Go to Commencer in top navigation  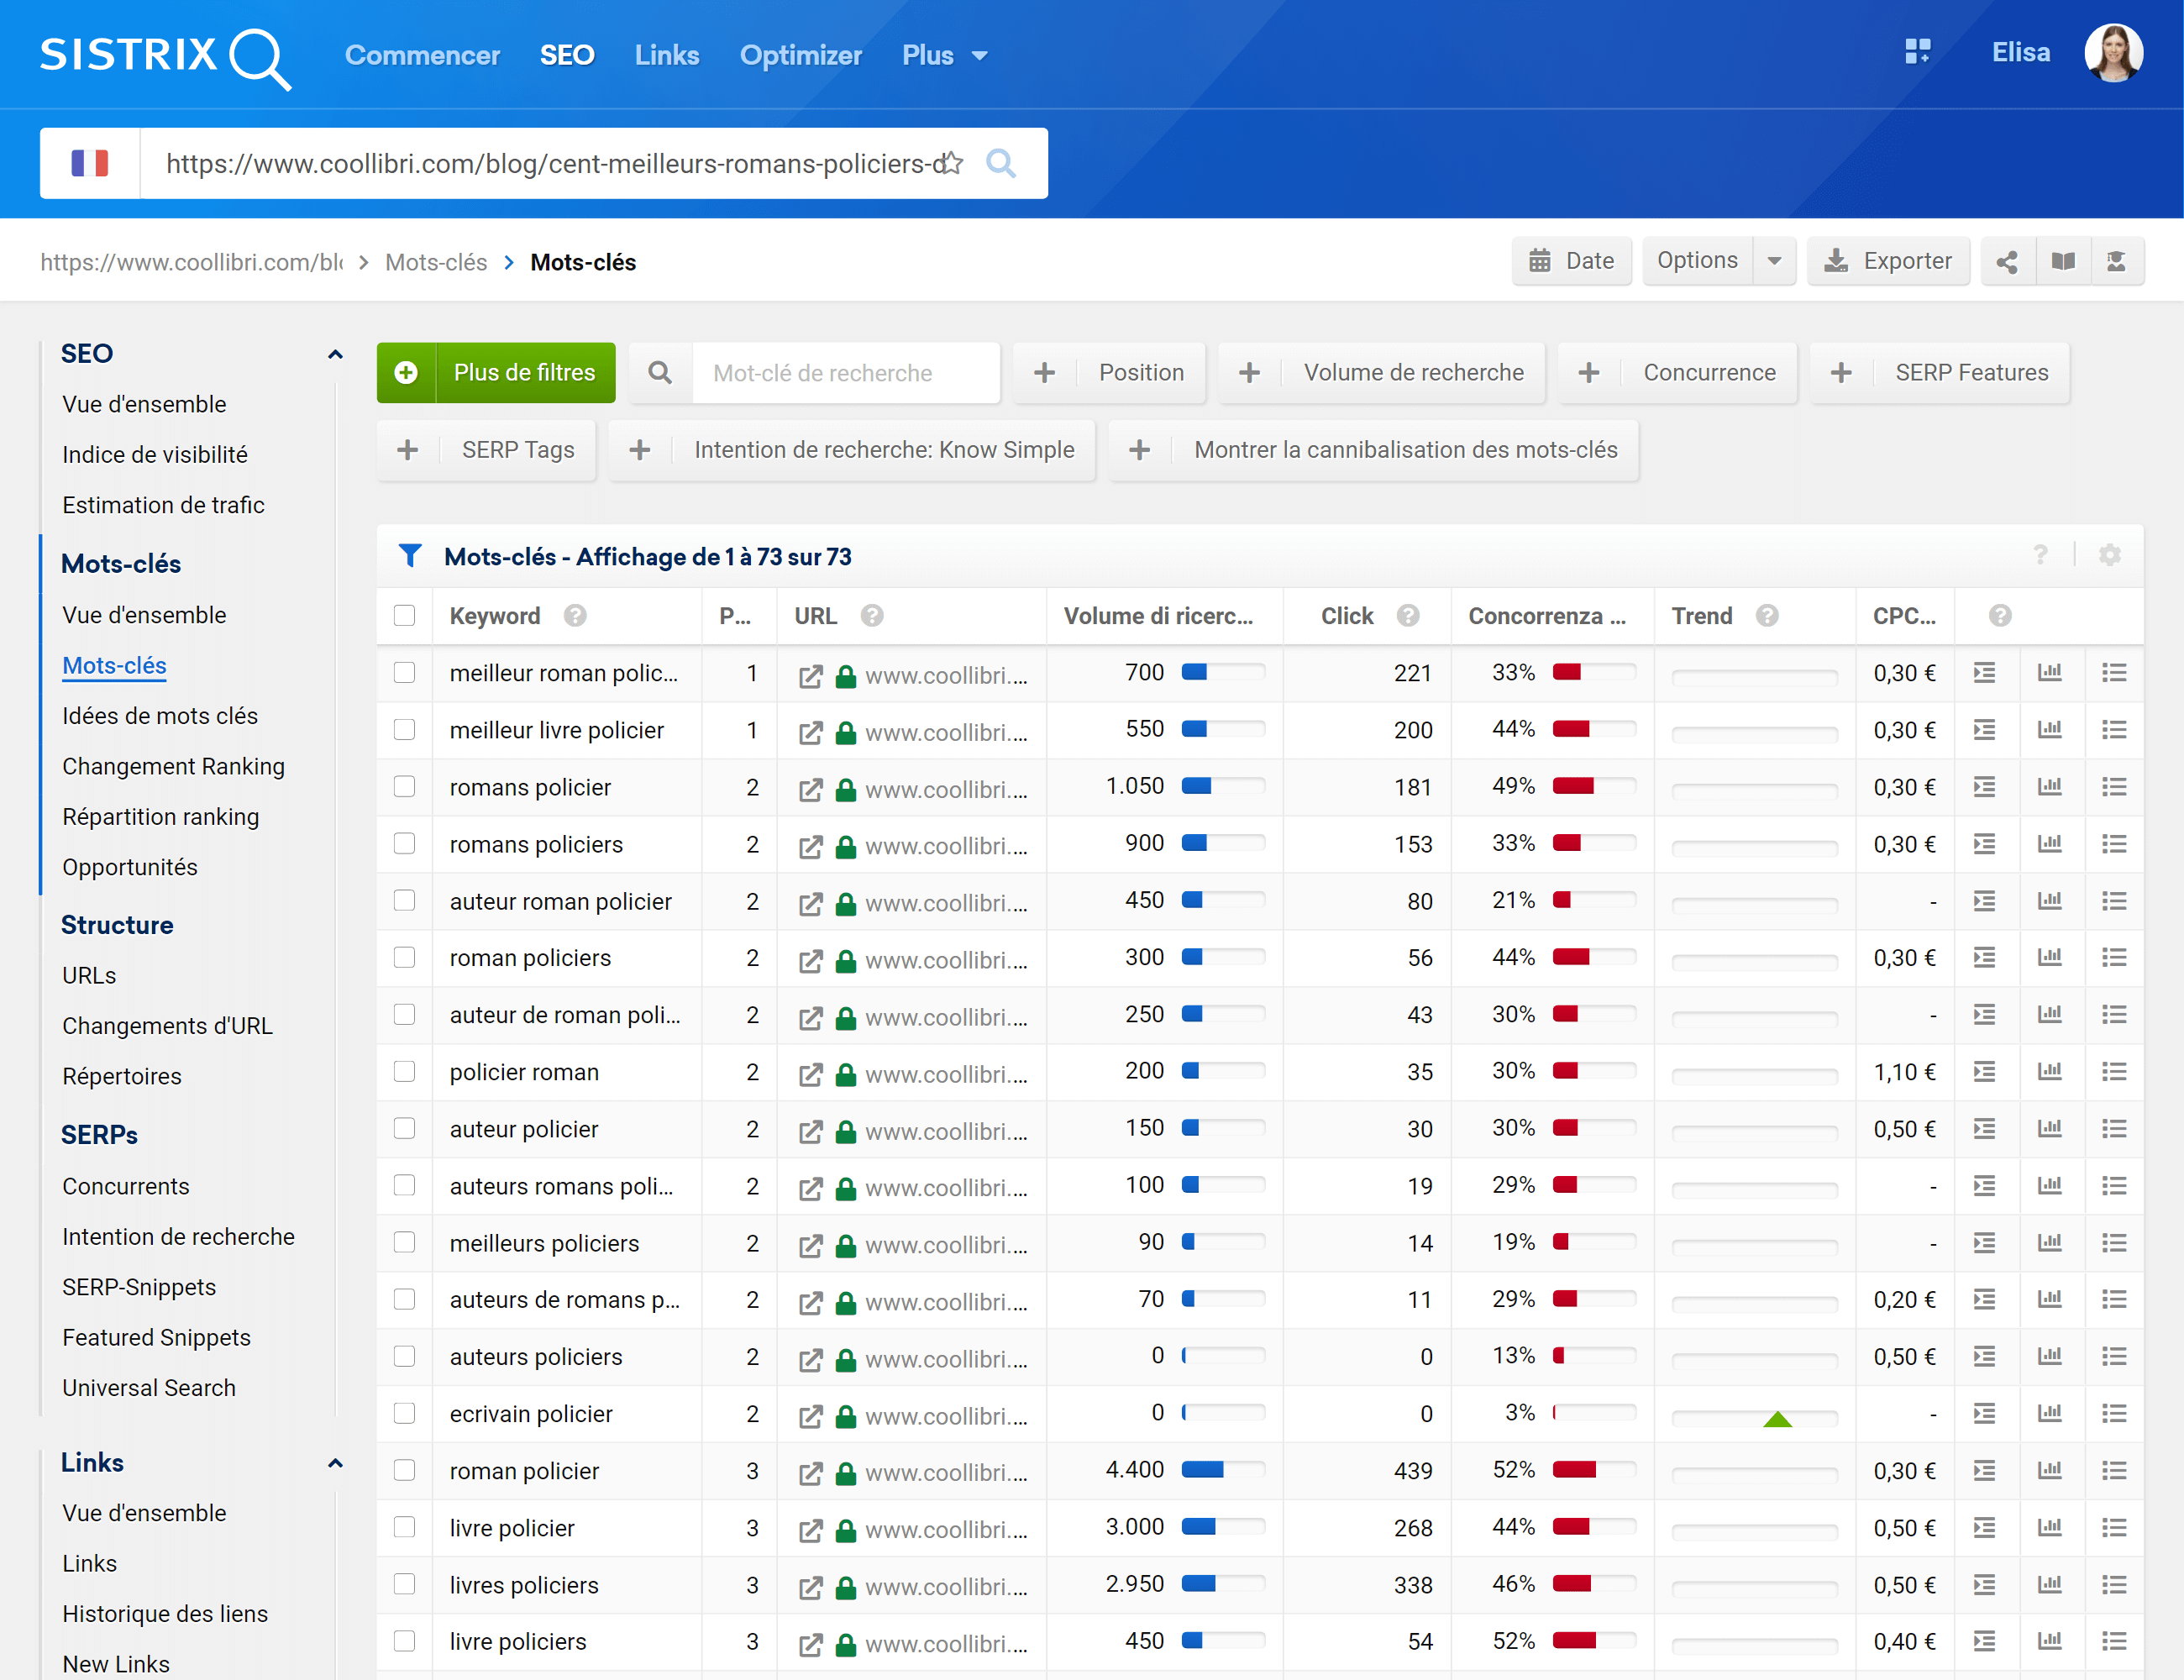pos(422,55)
